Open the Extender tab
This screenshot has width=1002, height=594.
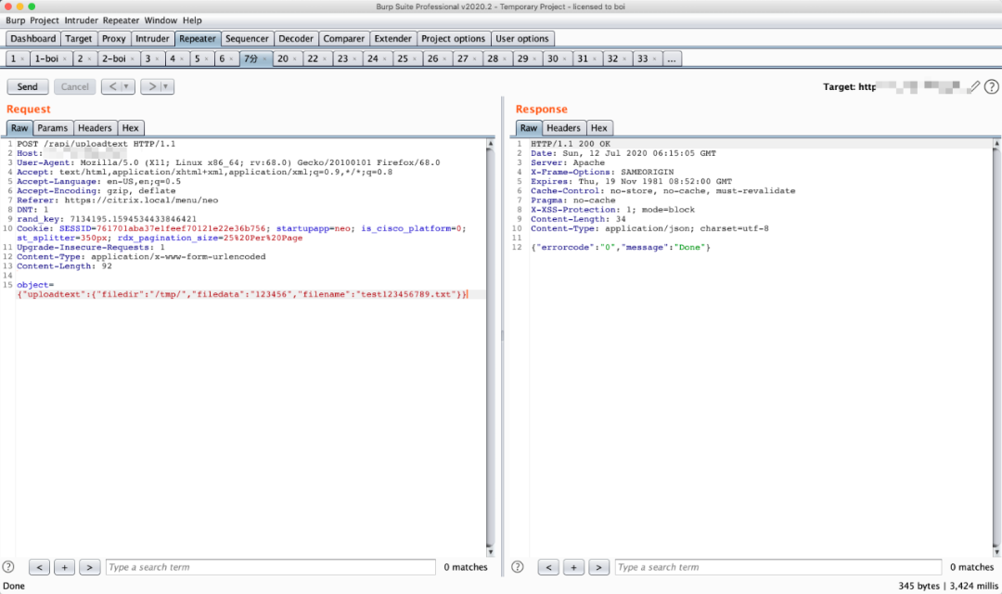(393, 38)
